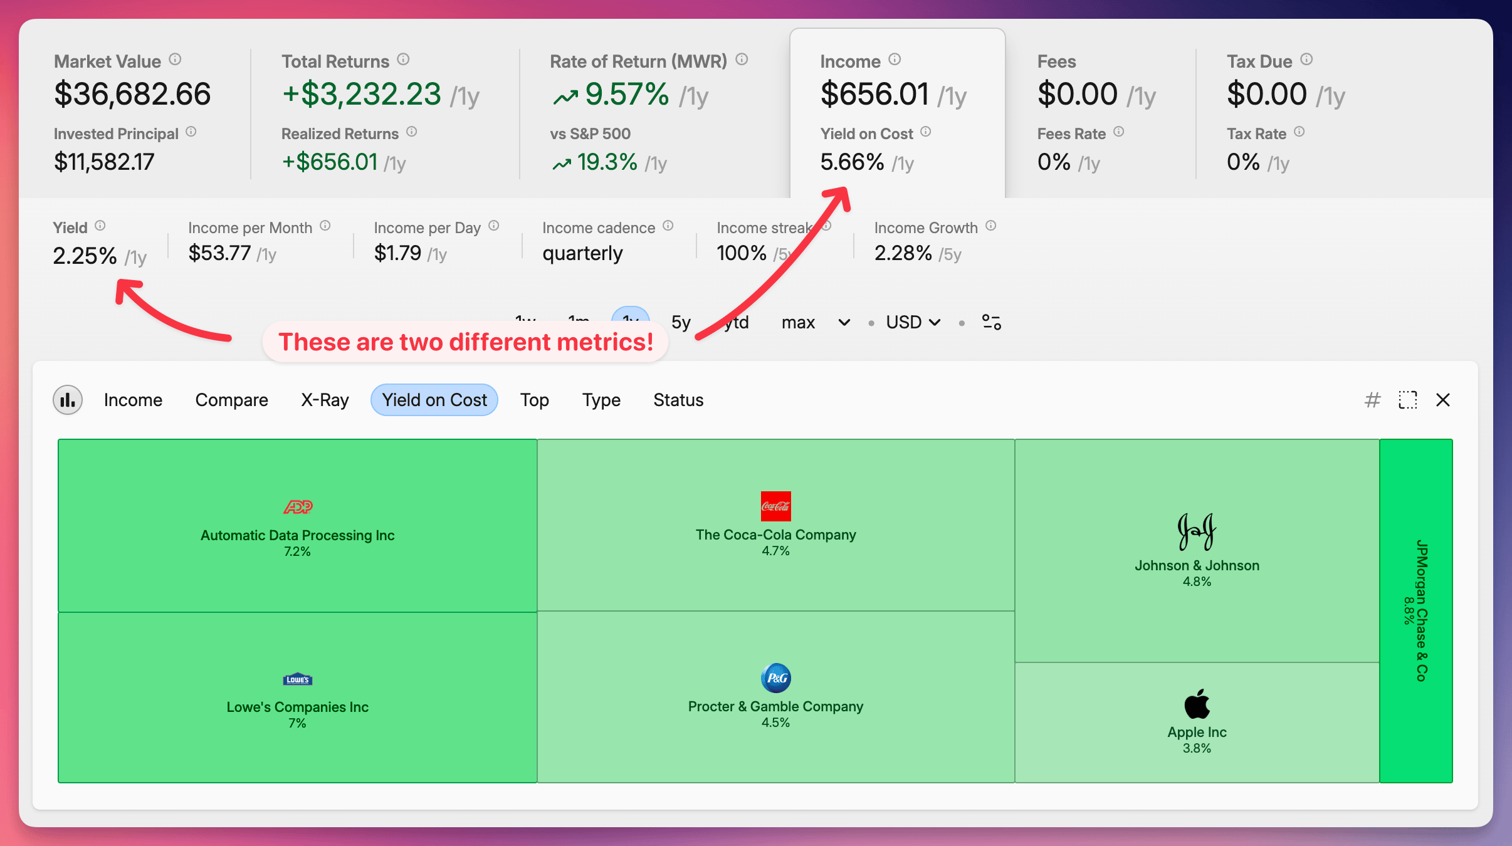Expand the chart with the dashed fullscreen icon

pyautogui.click(x=1408, y=400)
